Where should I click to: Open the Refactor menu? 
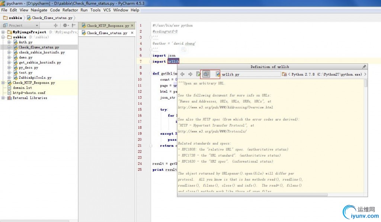tap(70, 10)
